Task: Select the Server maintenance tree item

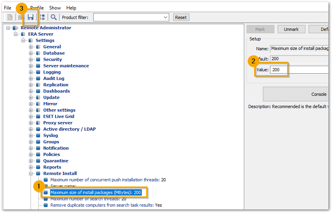Action: [66, 66]
